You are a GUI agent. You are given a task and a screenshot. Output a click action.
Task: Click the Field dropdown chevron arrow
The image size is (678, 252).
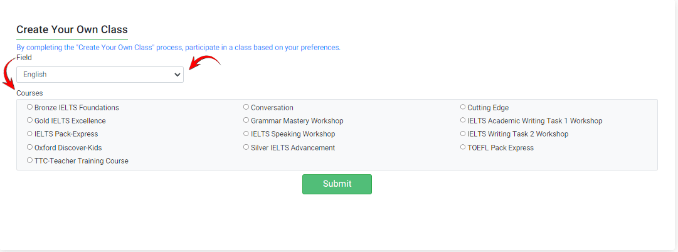(x=177, y=75)
